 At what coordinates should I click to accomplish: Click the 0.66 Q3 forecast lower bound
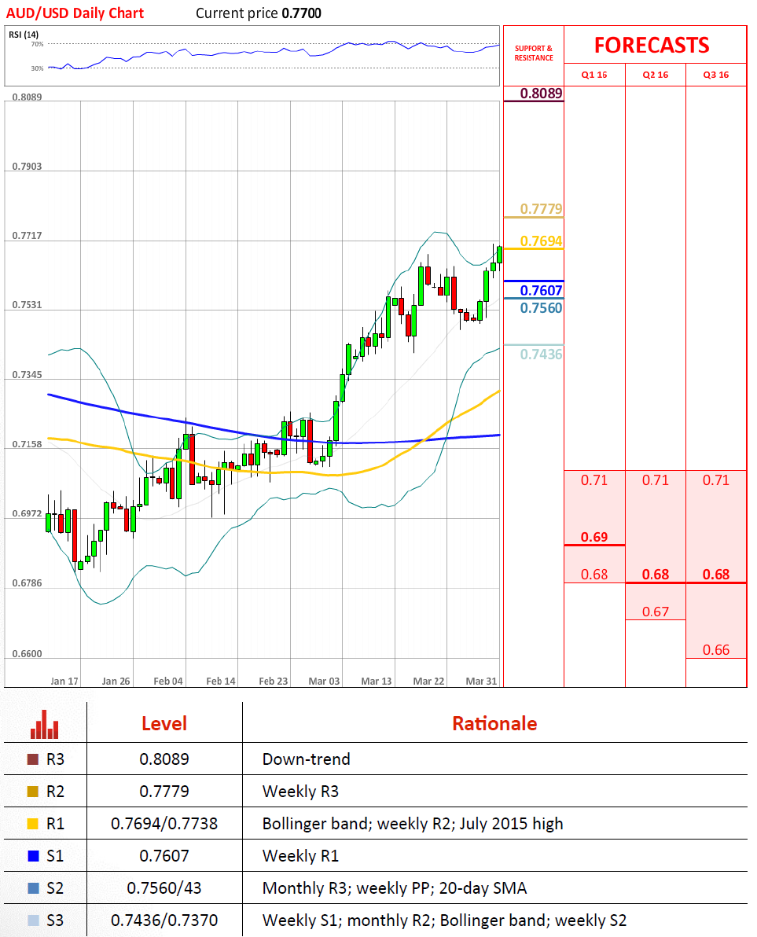[x=716, y=650]
